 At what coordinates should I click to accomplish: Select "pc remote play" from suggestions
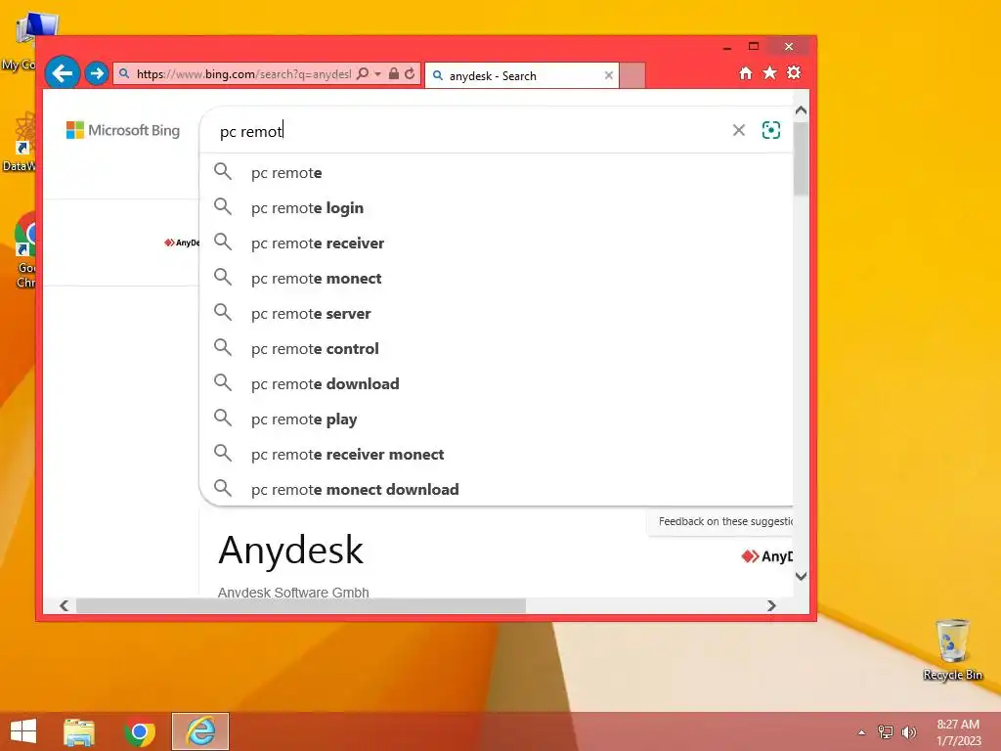496,419
